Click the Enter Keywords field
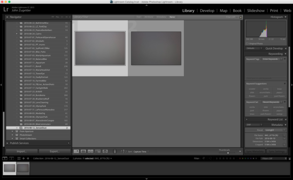This screenshot has width=293, height=180. (272, 59)
